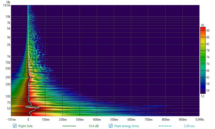
Task: Click the 100 Hz frequency axis label
Action: [x=8, y=96]
